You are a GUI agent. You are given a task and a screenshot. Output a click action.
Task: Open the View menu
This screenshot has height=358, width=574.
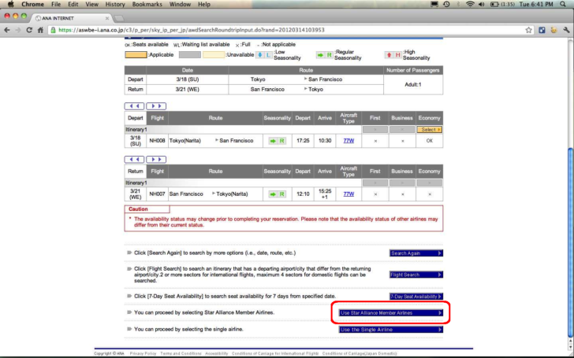coord(91,5)
